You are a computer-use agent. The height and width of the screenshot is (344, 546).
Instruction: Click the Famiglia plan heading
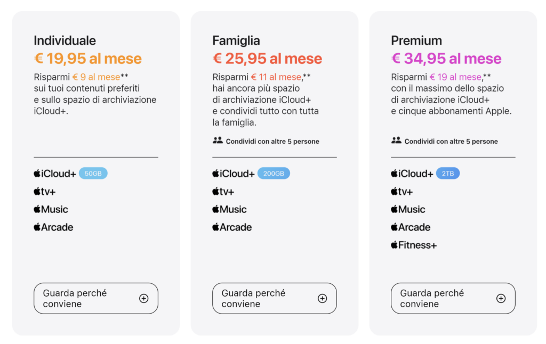tap(236, 40)
